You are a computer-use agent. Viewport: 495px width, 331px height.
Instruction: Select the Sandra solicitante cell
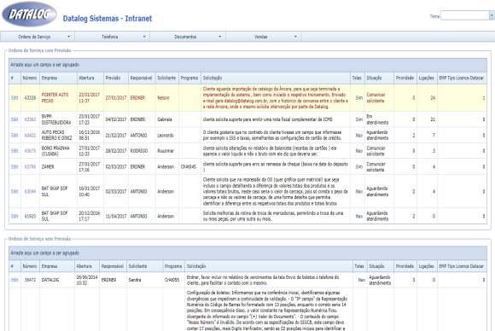[x=144, y=280]
